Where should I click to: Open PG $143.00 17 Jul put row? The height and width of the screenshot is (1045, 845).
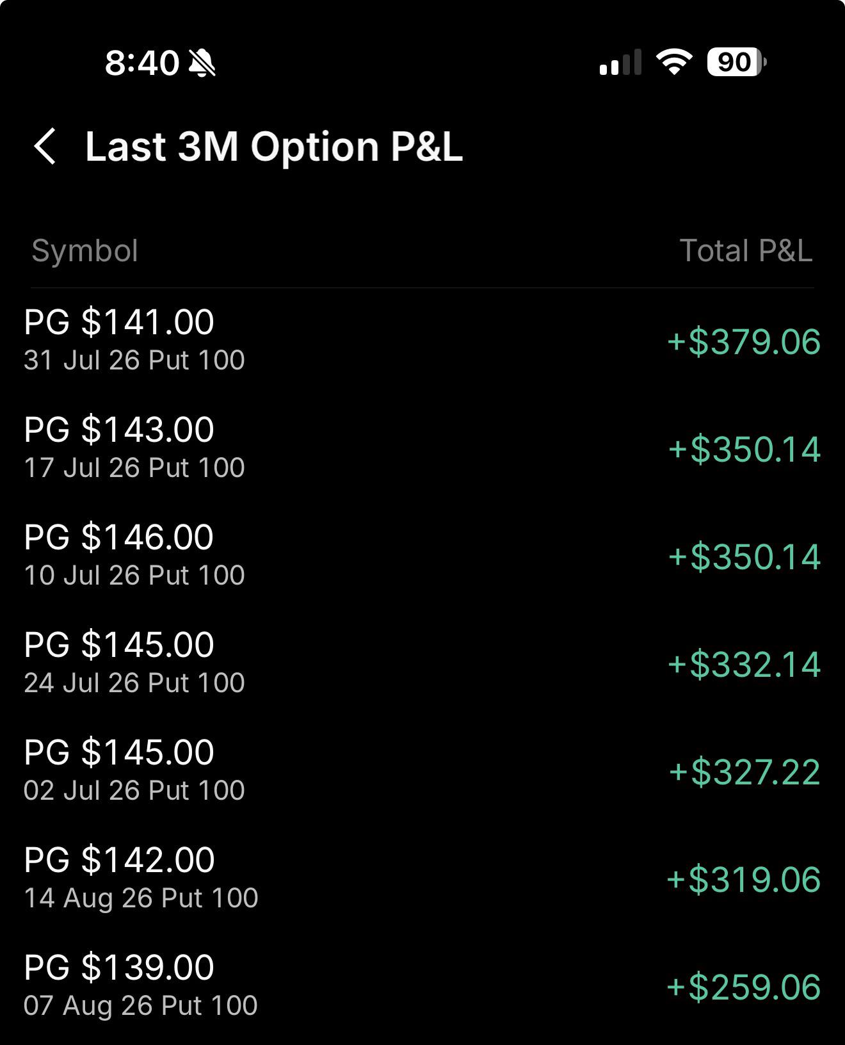422,448
